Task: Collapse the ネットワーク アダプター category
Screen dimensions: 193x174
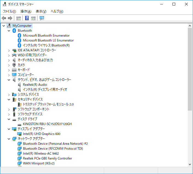Action: click(x=9, y=139)
